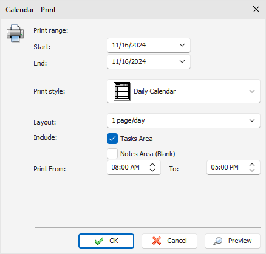266x254 pixels.
Task: Click the Tasks Area label
Action: coord(137,139)
